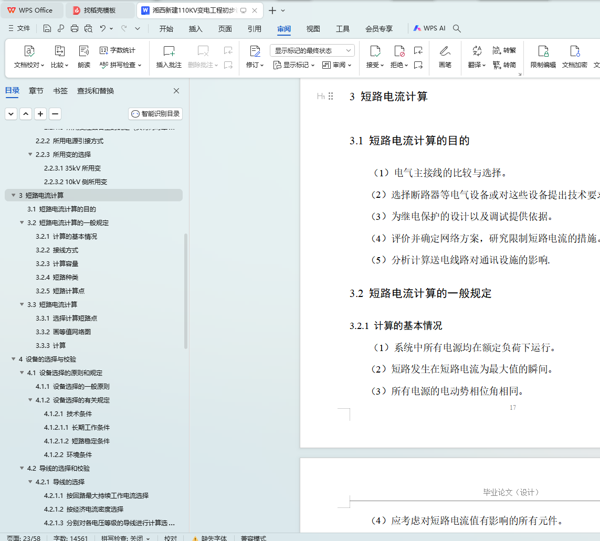
Task: Open the 文档校对 document proofreading tool
Action: [29, 57]
